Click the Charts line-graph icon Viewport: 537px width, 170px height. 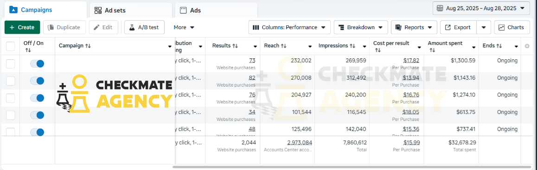502,27
